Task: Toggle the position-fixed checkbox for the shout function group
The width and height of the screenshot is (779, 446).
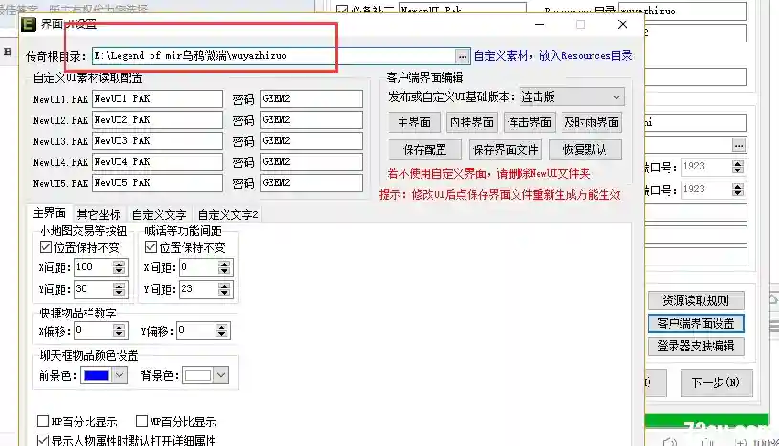Action: [151, 247]
